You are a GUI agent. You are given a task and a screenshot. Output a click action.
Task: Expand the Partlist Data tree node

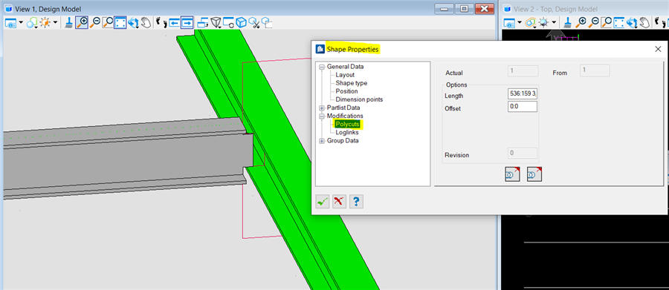[x=322, y=108]
